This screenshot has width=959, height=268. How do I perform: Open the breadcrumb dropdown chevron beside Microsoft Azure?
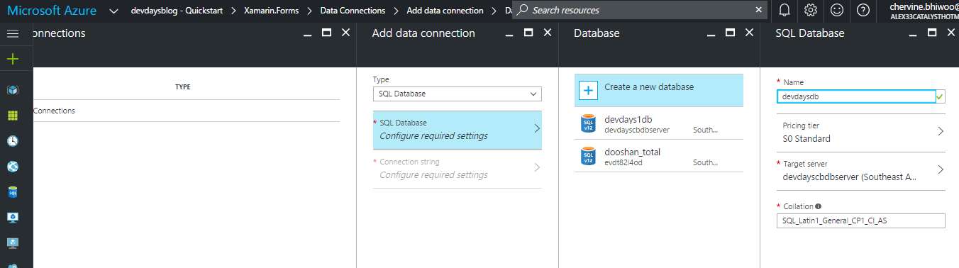click(x=113, y=11)
